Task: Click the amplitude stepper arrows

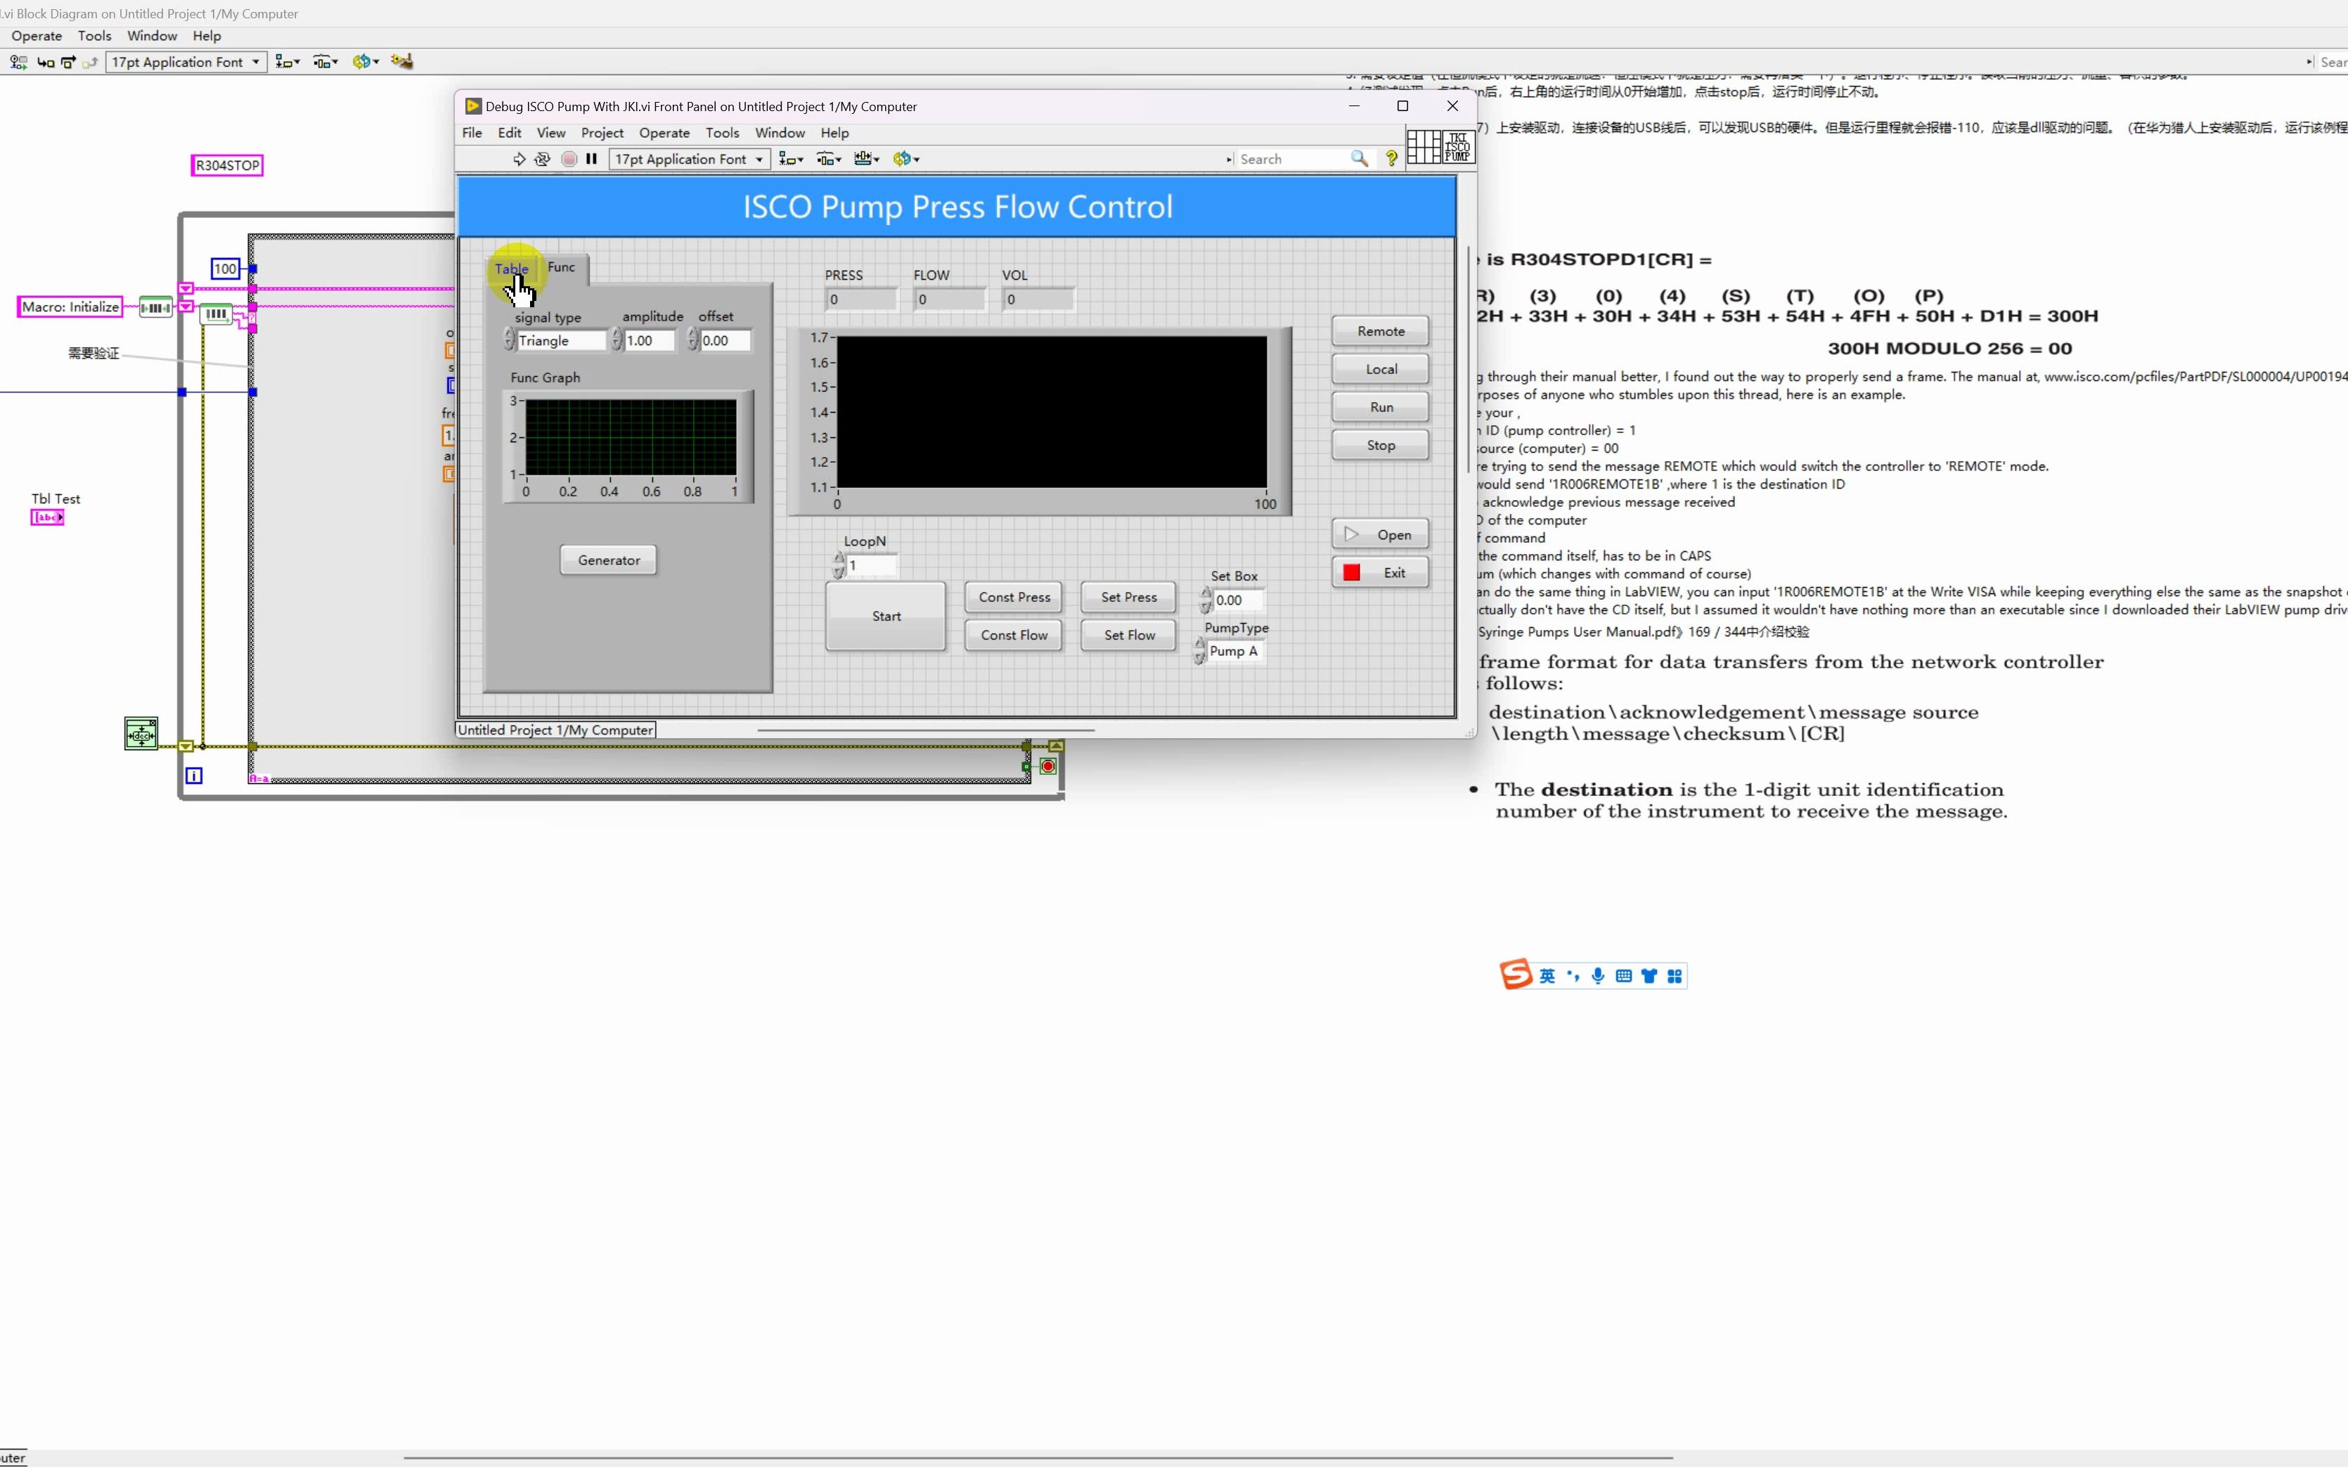Action: pos(617,339)
